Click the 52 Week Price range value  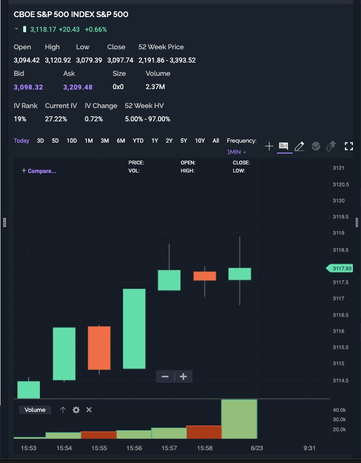tap(167, 60)
